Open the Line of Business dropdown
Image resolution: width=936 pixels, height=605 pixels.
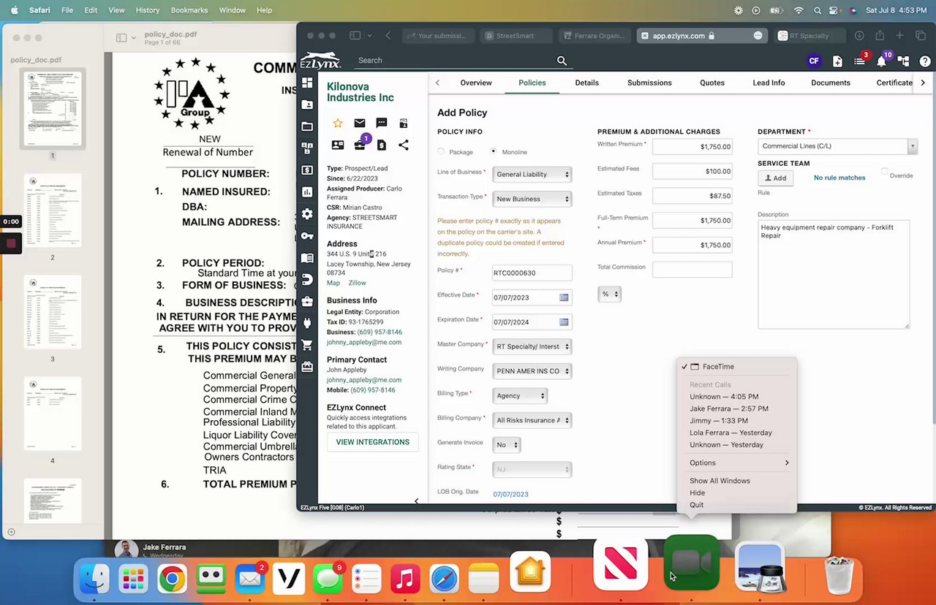coord(532,175)
